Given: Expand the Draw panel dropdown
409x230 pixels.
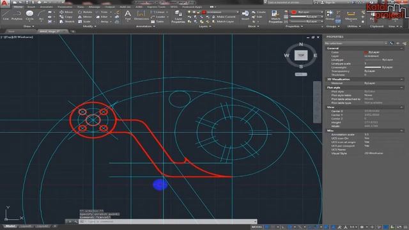Looking at the screenshot, I should (29, 26).
